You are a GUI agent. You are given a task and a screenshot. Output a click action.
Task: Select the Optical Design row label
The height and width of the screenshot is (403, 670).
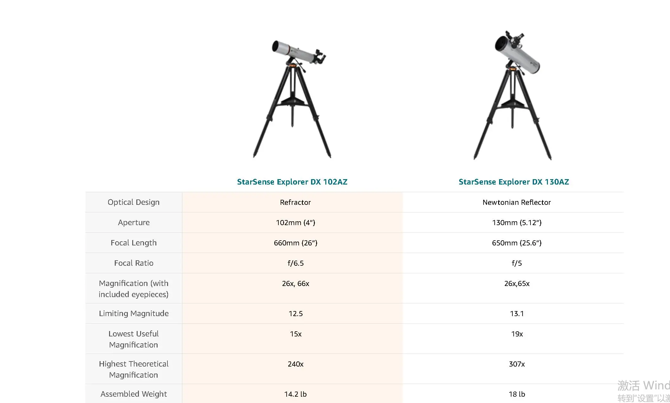coord(133,202)
